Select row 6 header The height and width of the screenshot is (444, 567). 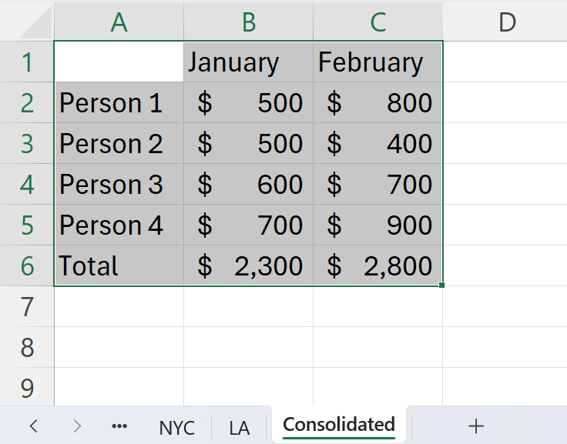pos(27,266)
